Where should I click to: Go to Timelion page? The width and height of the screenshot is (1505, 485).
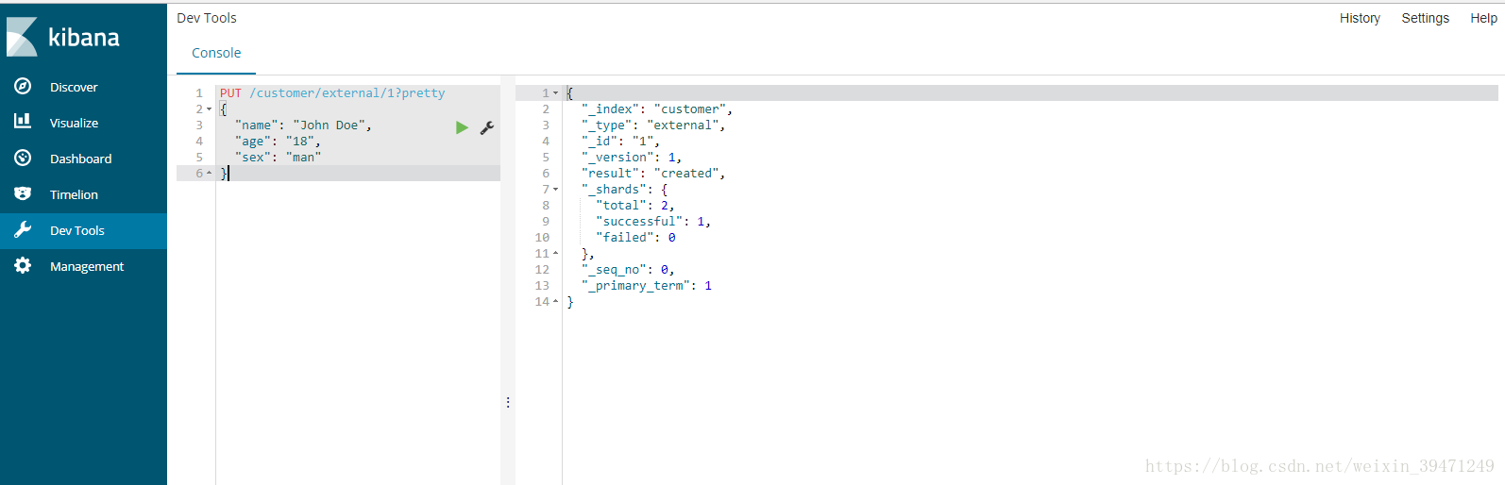74,194
